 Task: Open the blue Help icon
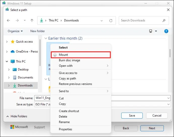166,31
